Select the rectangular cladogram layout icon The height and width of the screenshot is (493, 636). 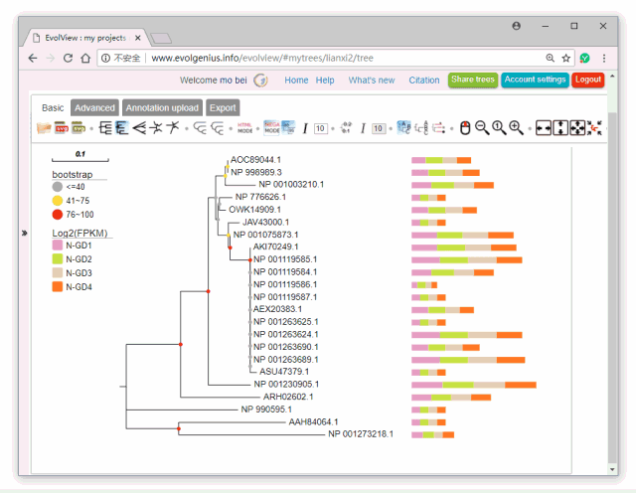coord(105,128)
